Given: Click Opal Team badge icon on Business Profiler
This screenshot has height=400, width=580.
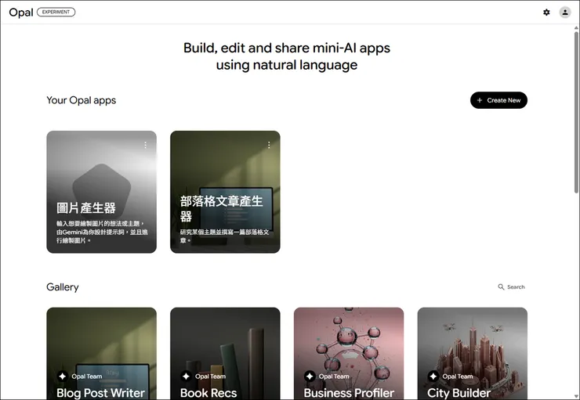Looking at the screenshot, I should 310,376.
